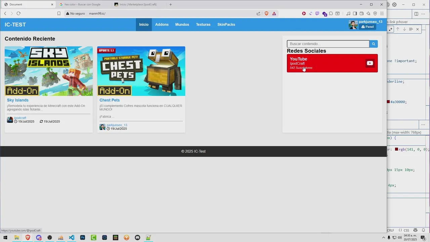Open OBS Studio from the taskbar
Screen dimensions: 430x242
coord(50,238)
